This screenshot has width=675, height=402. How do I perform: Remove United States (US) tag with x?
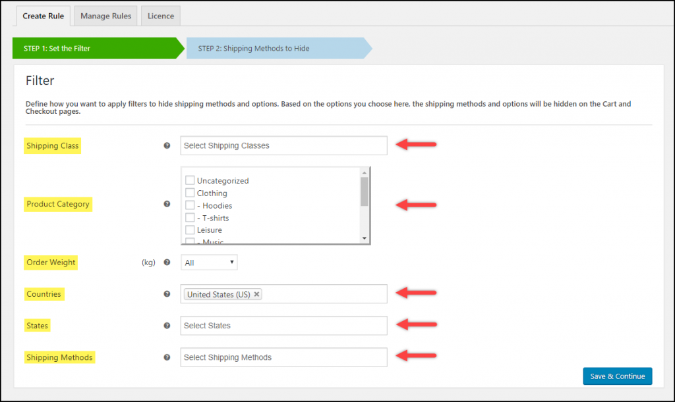pyautogui.click(x=257, y=295)
